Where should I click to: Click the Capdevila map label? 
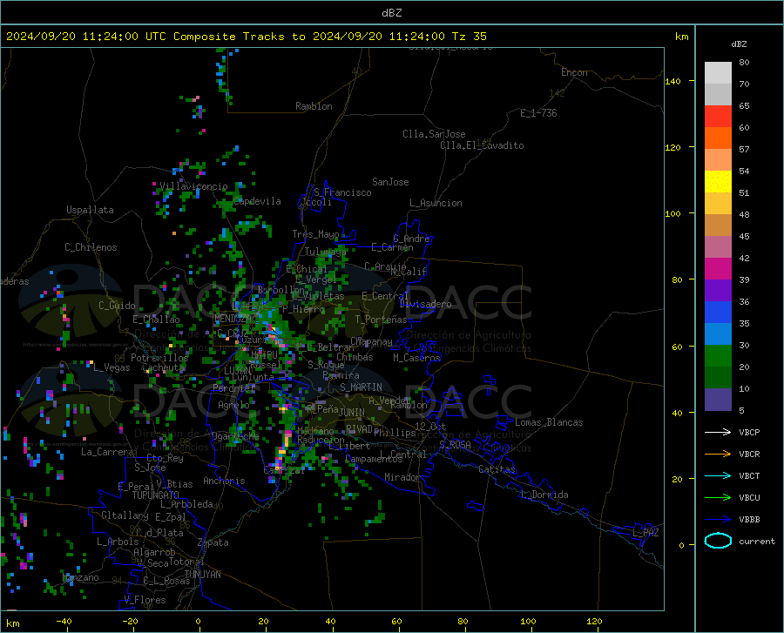257,201
